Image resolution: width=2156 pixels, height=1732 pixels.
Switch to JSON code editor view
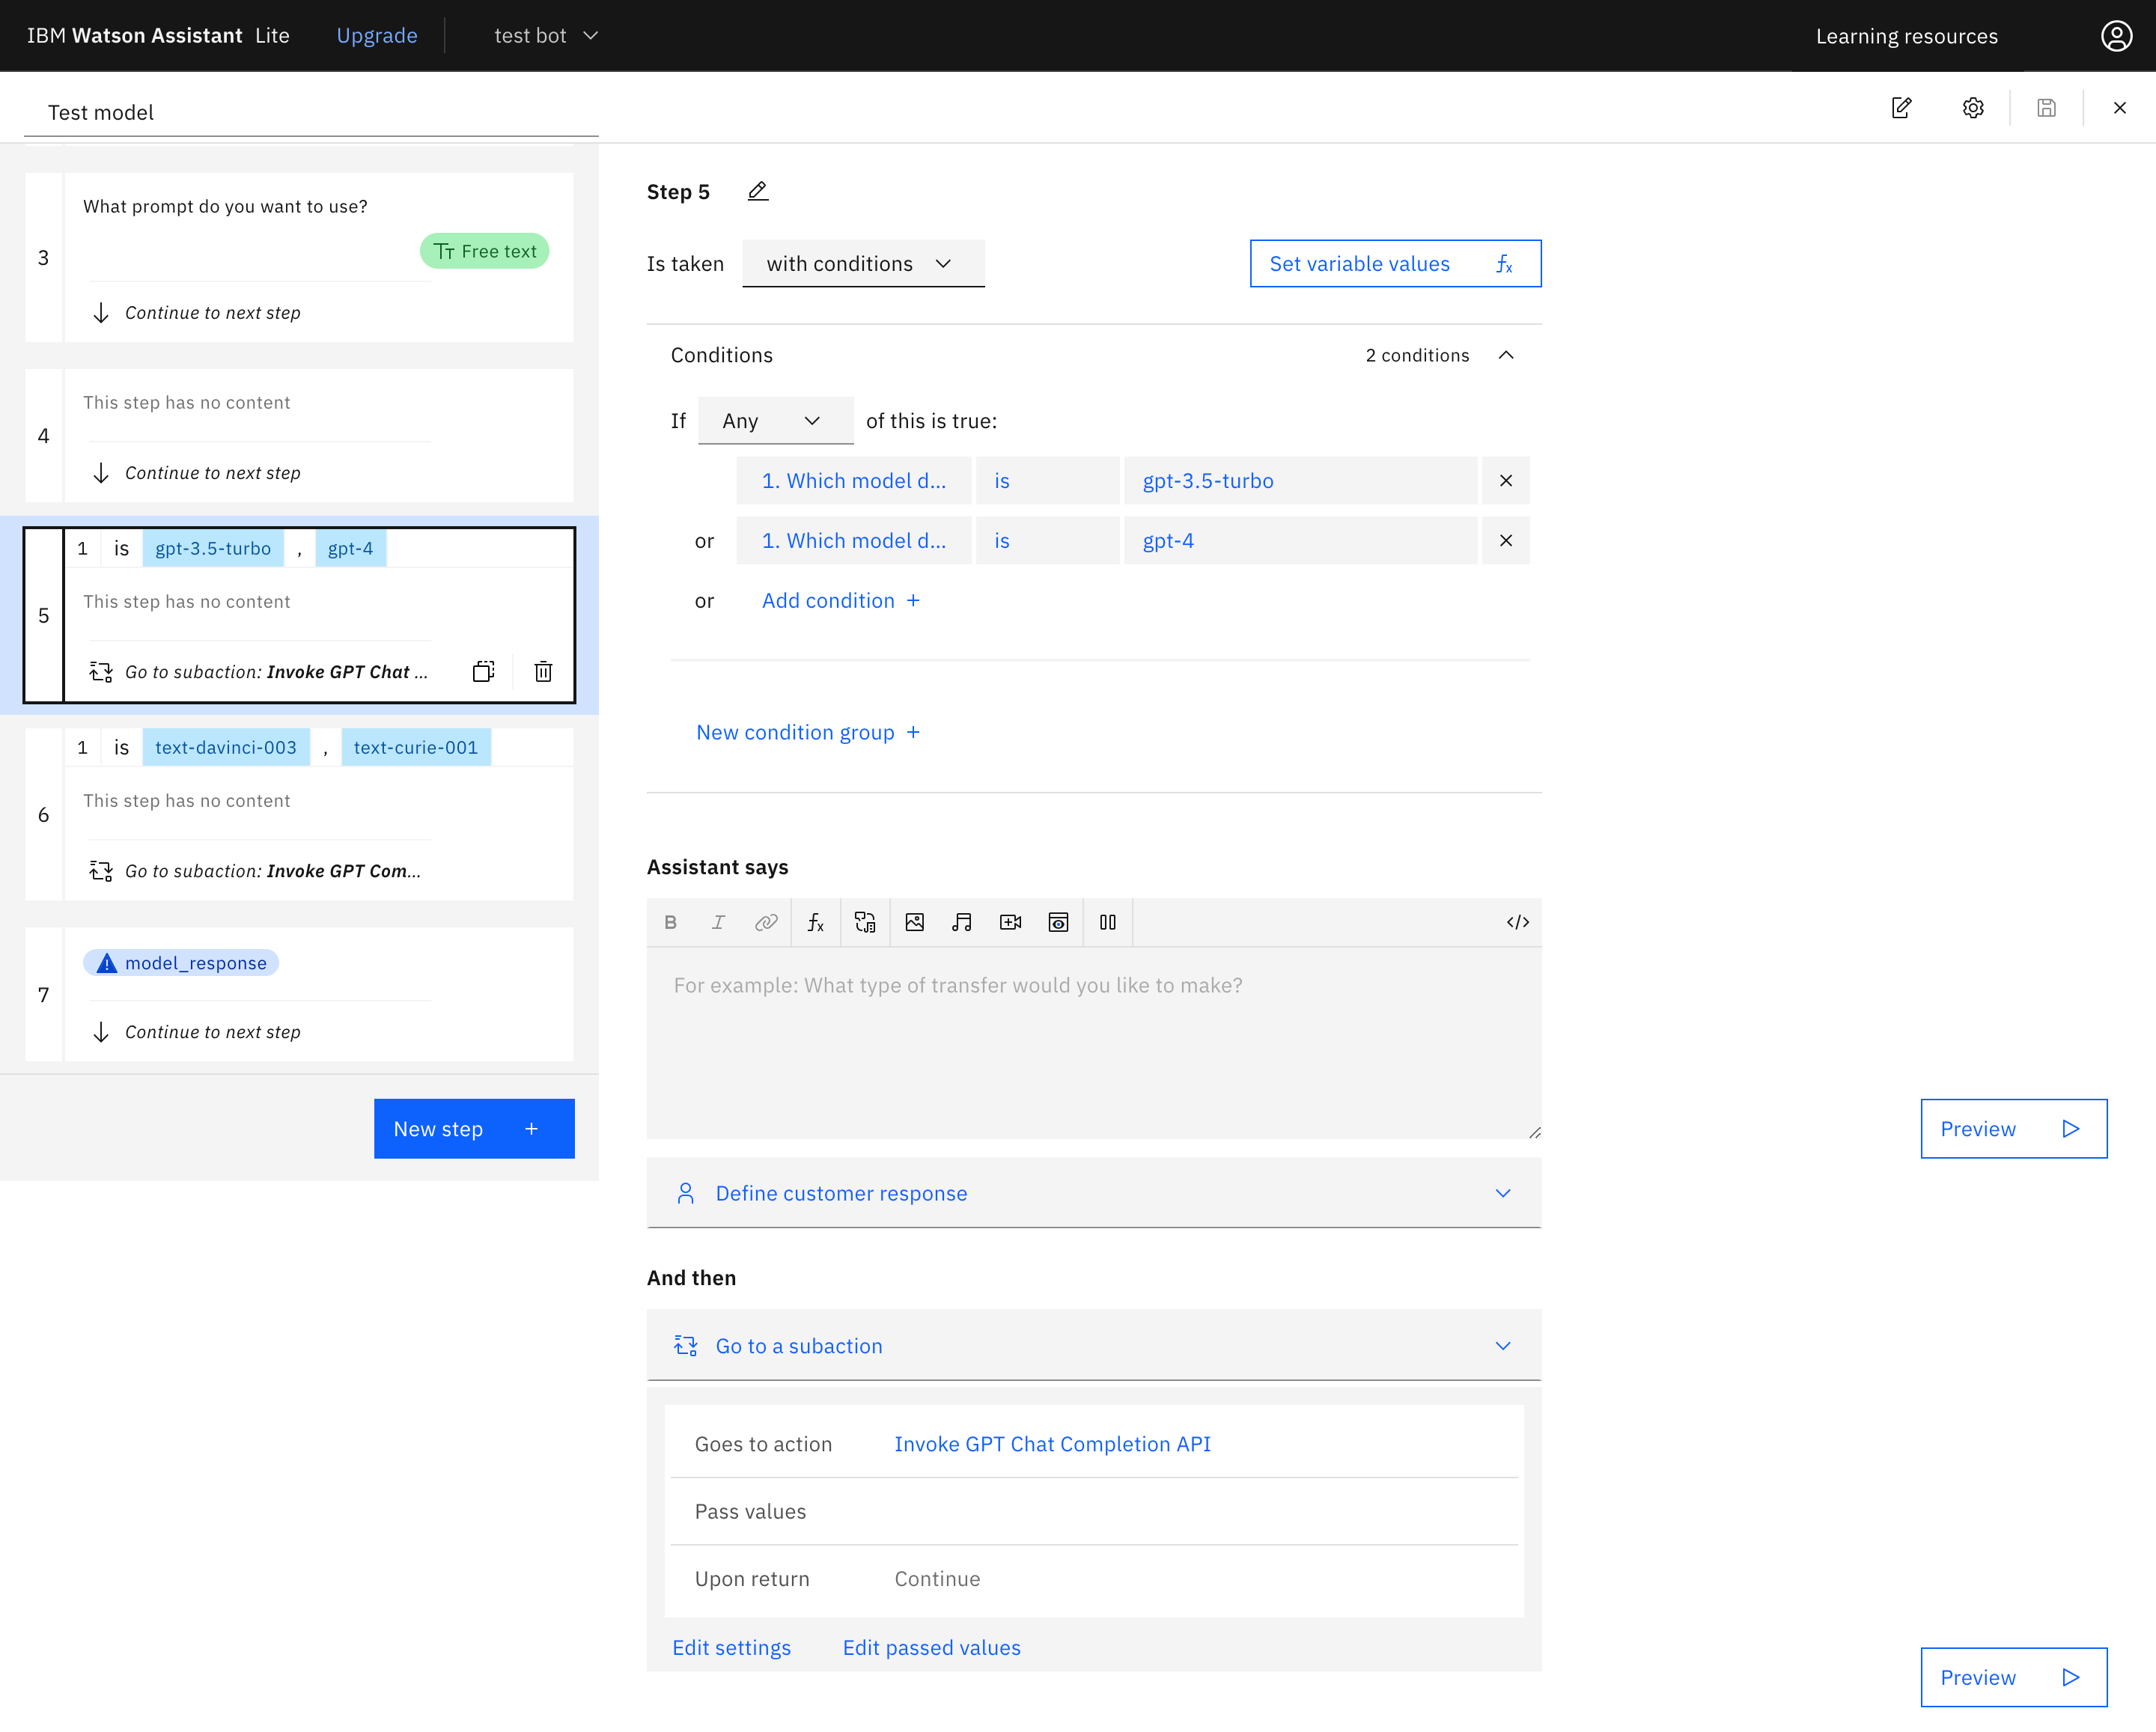pyautogui.click(x=1517, y=922)
